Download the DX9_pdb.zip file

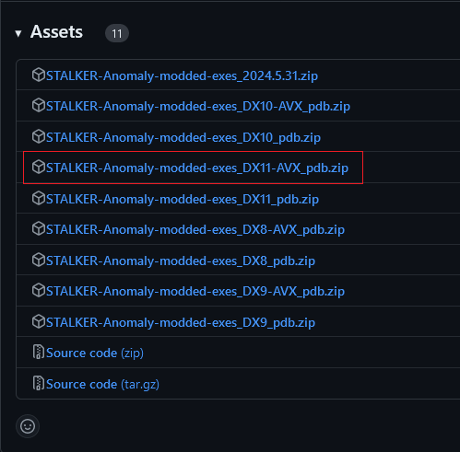(181, 323)
